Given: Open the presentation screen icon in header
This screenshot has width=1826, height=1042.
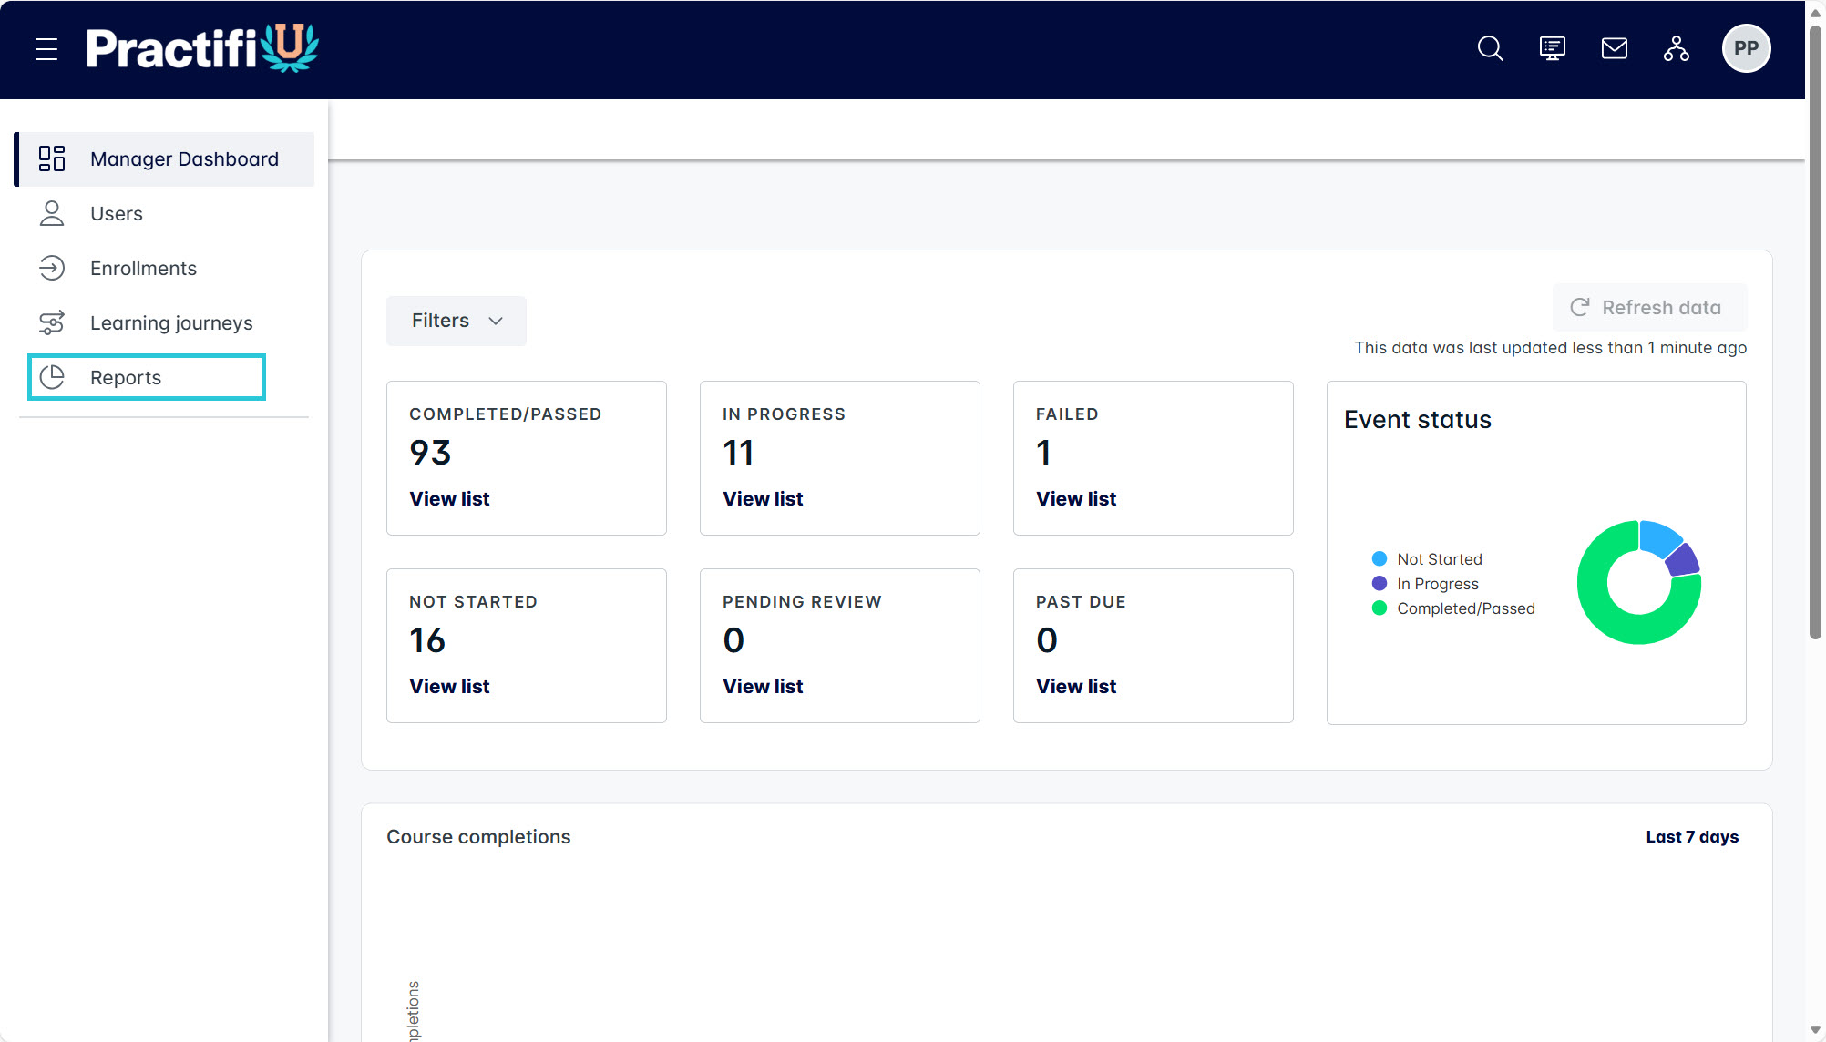Looking at the screenshot, I should [x=1553, y=49].
